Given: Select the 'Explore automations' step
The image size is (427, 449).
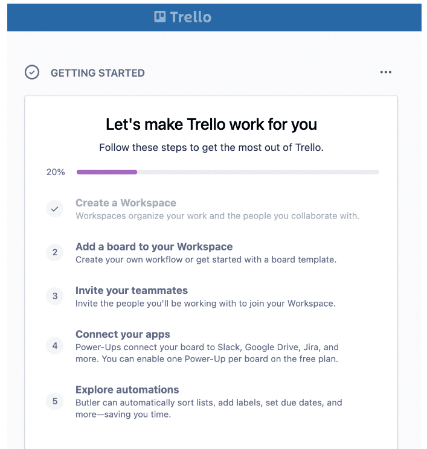Looking at the screenshot, I should pos(127,389).
